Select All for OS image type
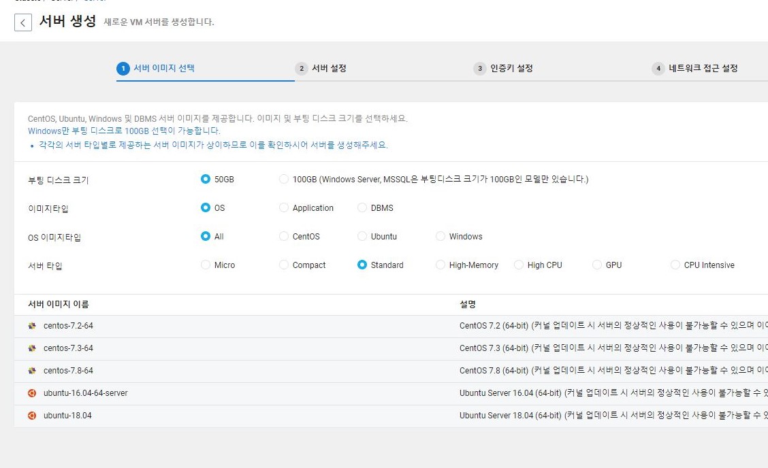This screenshot has height=468, width=768. (x=206, y=236)
